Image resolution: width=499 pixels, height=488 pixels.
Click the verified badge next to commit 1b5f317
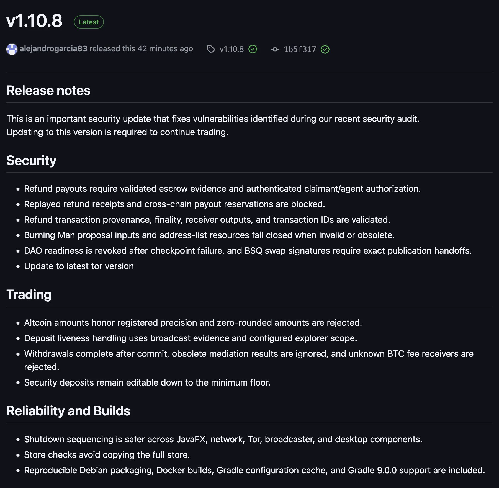point(325,49)
